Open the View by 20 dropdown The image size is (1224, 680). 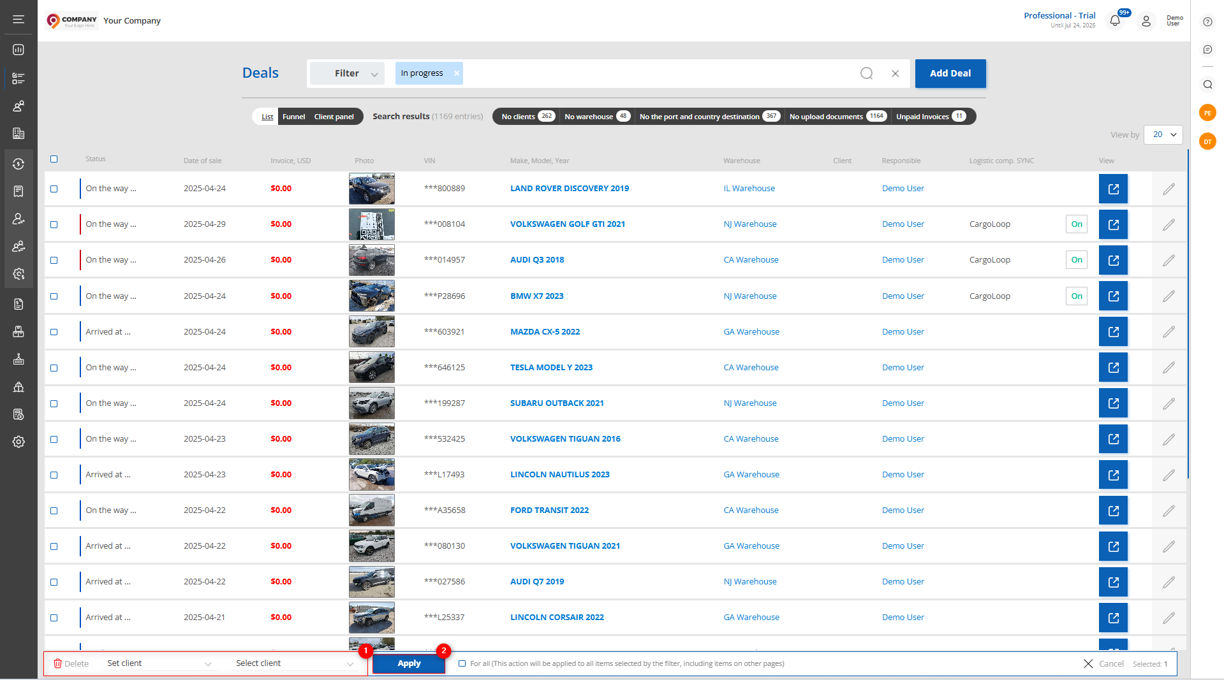pyautogui.click(x=1163, y=134)
